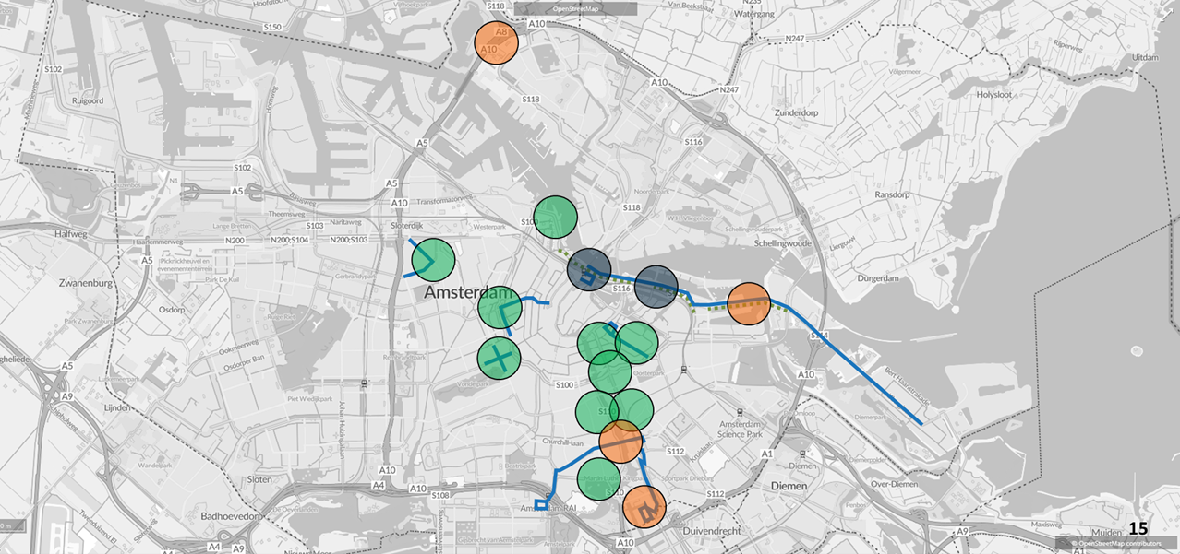Select the left dark blue circle marker
The height and width of the screenshot is (554, 1180).
[589, 270]
